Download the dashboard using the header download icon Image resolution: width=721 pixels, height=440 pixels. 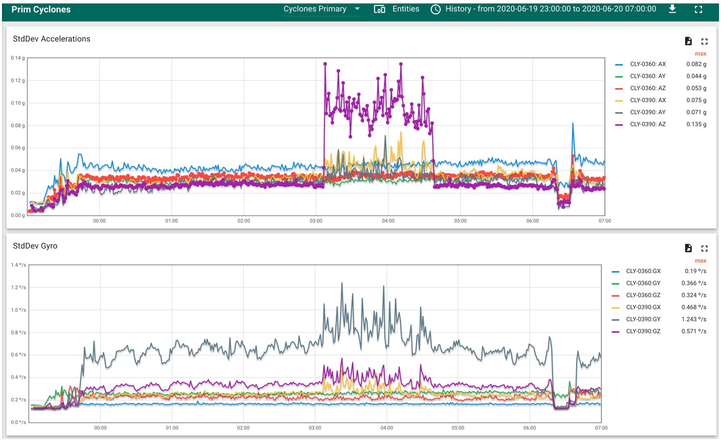(673, 9)
